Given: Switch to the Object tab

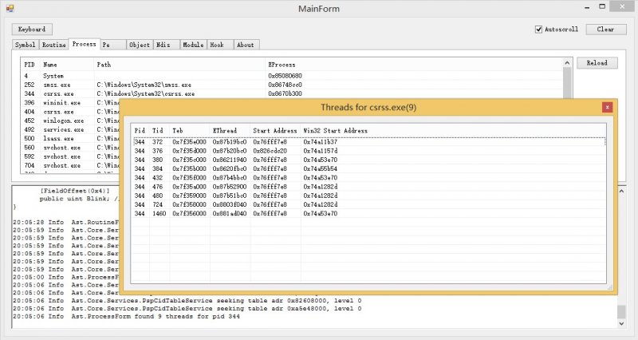Looking at the screenshot, I should tap(139, 45).
